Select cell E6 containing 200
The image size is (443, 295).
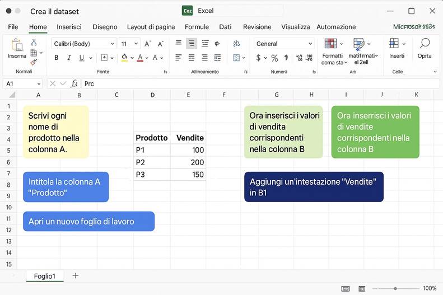click(188, 162)
